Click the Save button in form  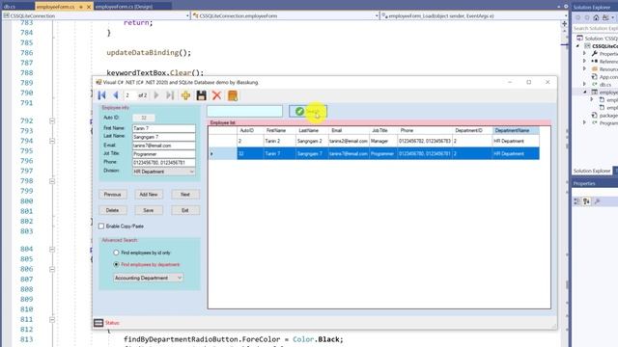[149, 210]
